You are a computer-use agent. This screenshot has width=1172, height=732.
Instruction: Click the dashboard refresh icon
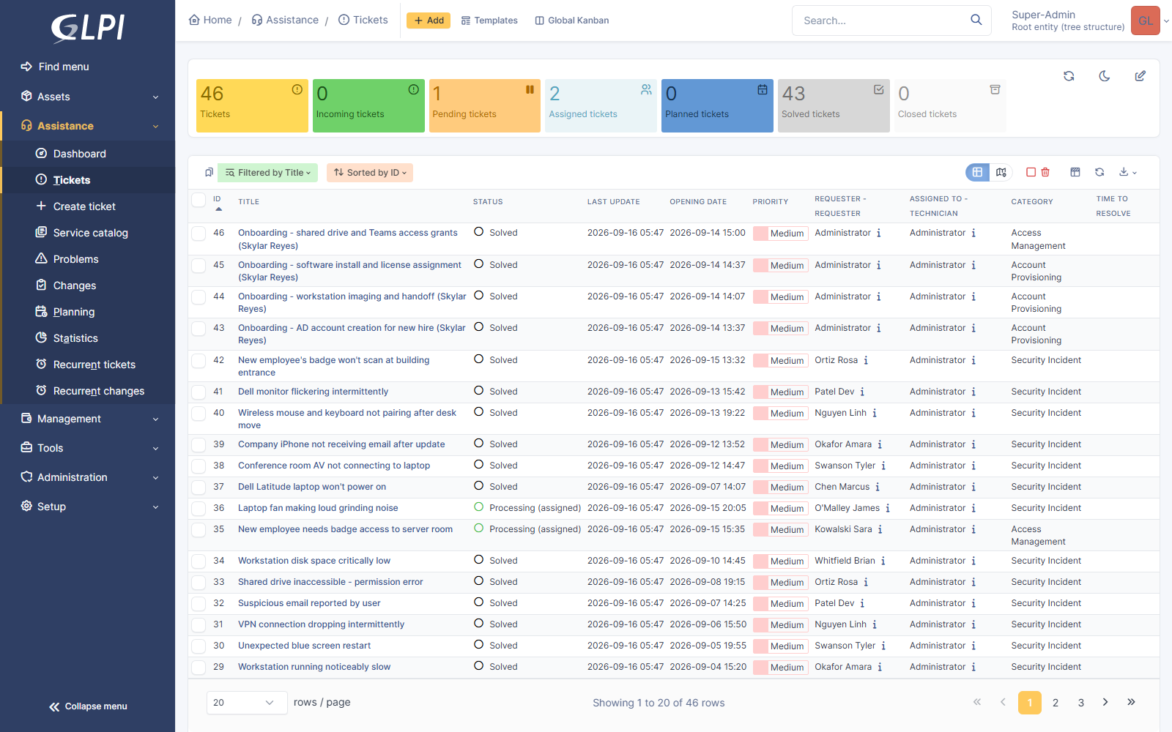point(1069,76)
